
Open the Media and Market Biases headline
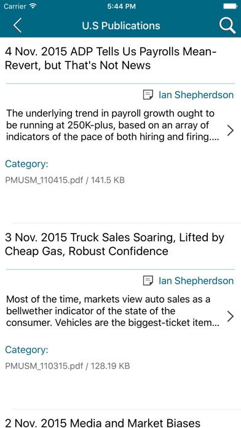(x=103, y=422)
